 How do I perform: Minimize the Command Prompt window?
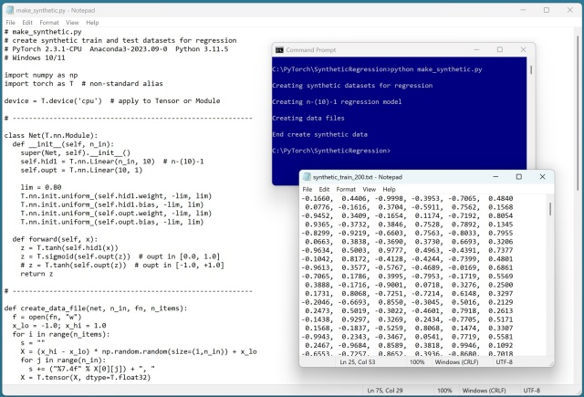click(x=476, y=49)
